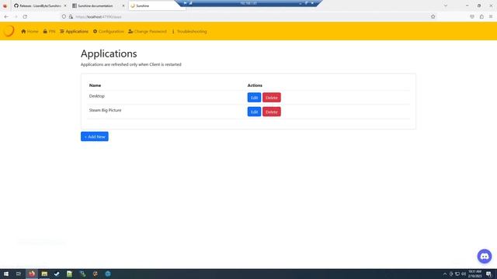Delete the Steam Big Picture application

[272, 112]
